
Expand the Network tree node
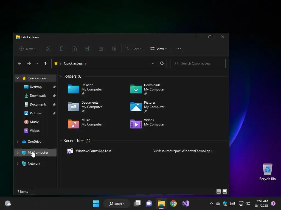(x=18, y=164)
